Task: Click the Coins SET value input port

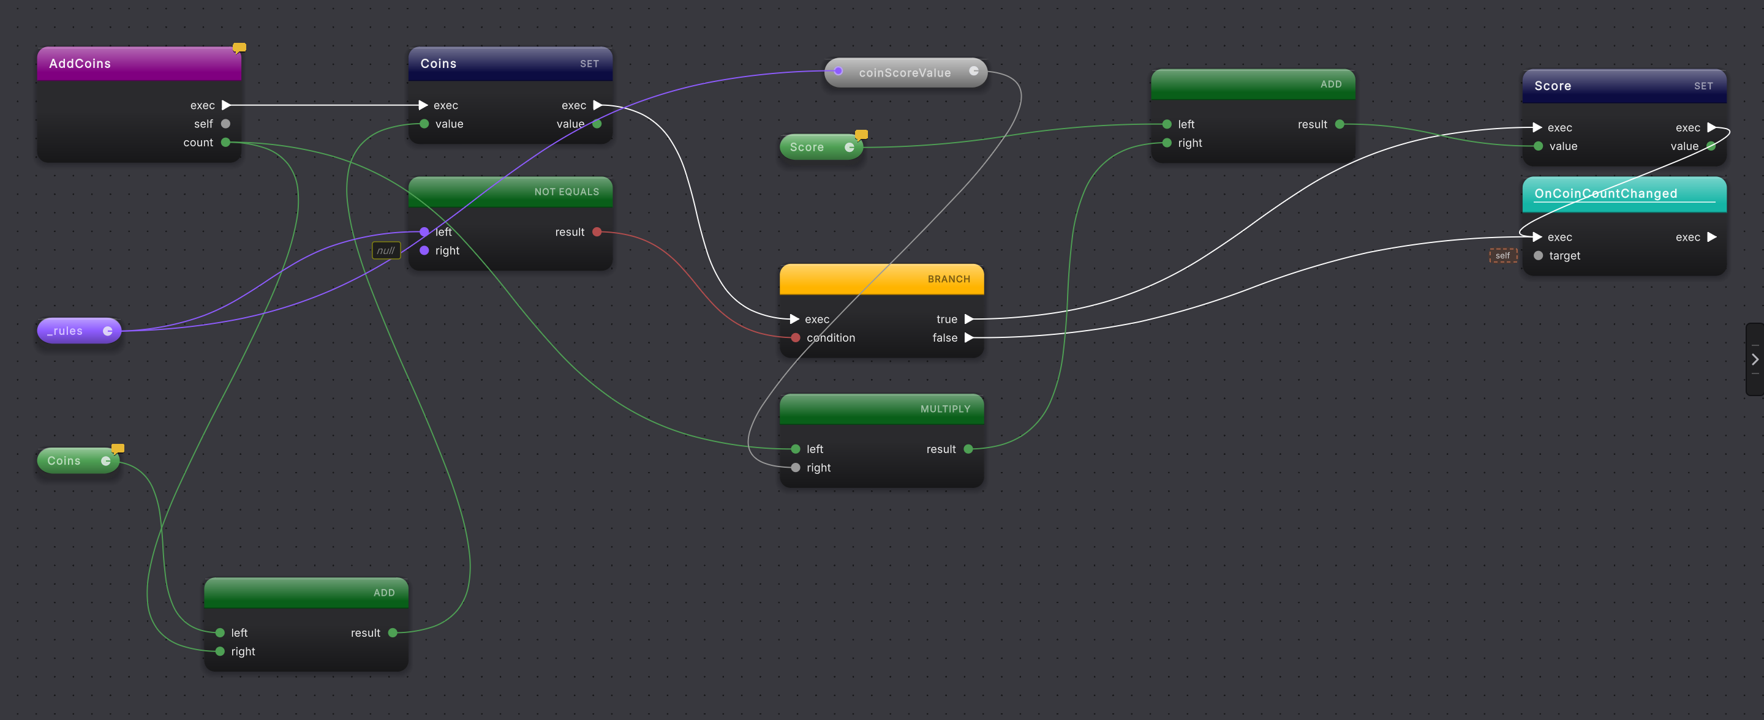Action: pos(424,124)
